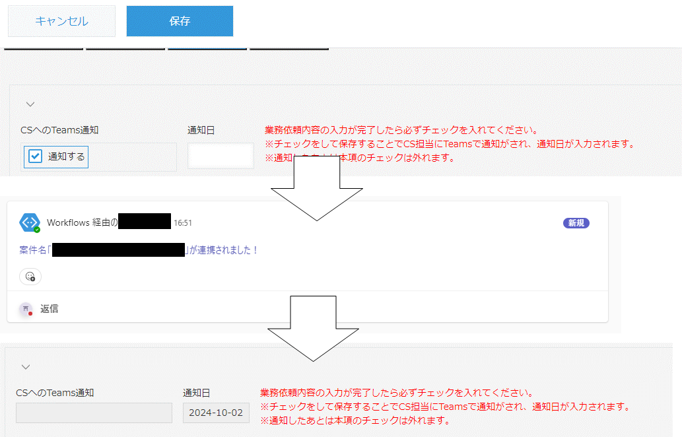Click the blue Workflows hexagon avatar icon

coord(30,222)
